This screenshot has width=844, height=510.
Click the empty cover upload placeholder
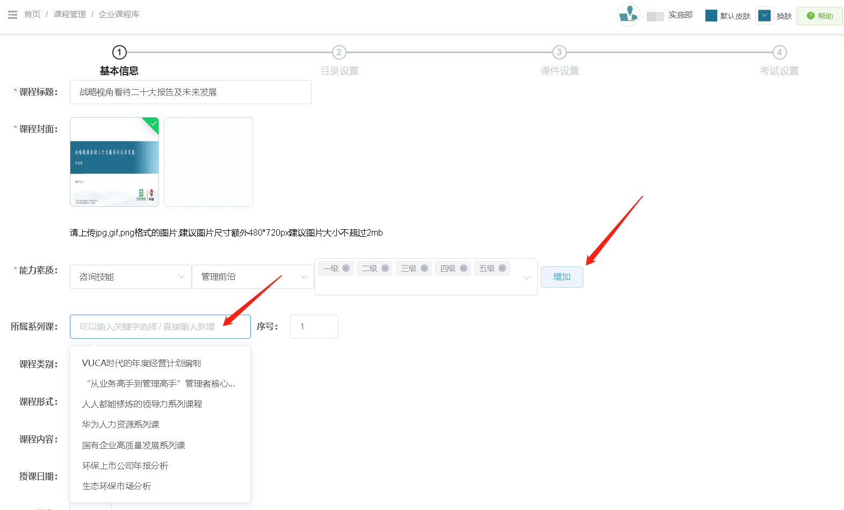208,162
